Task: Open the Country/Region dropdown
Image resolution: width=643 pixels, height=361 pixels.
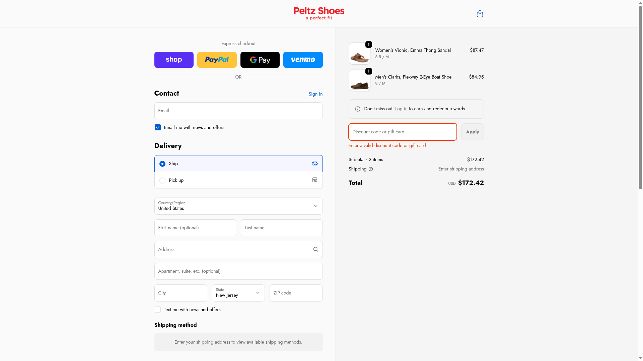Action: coord(238,206)
